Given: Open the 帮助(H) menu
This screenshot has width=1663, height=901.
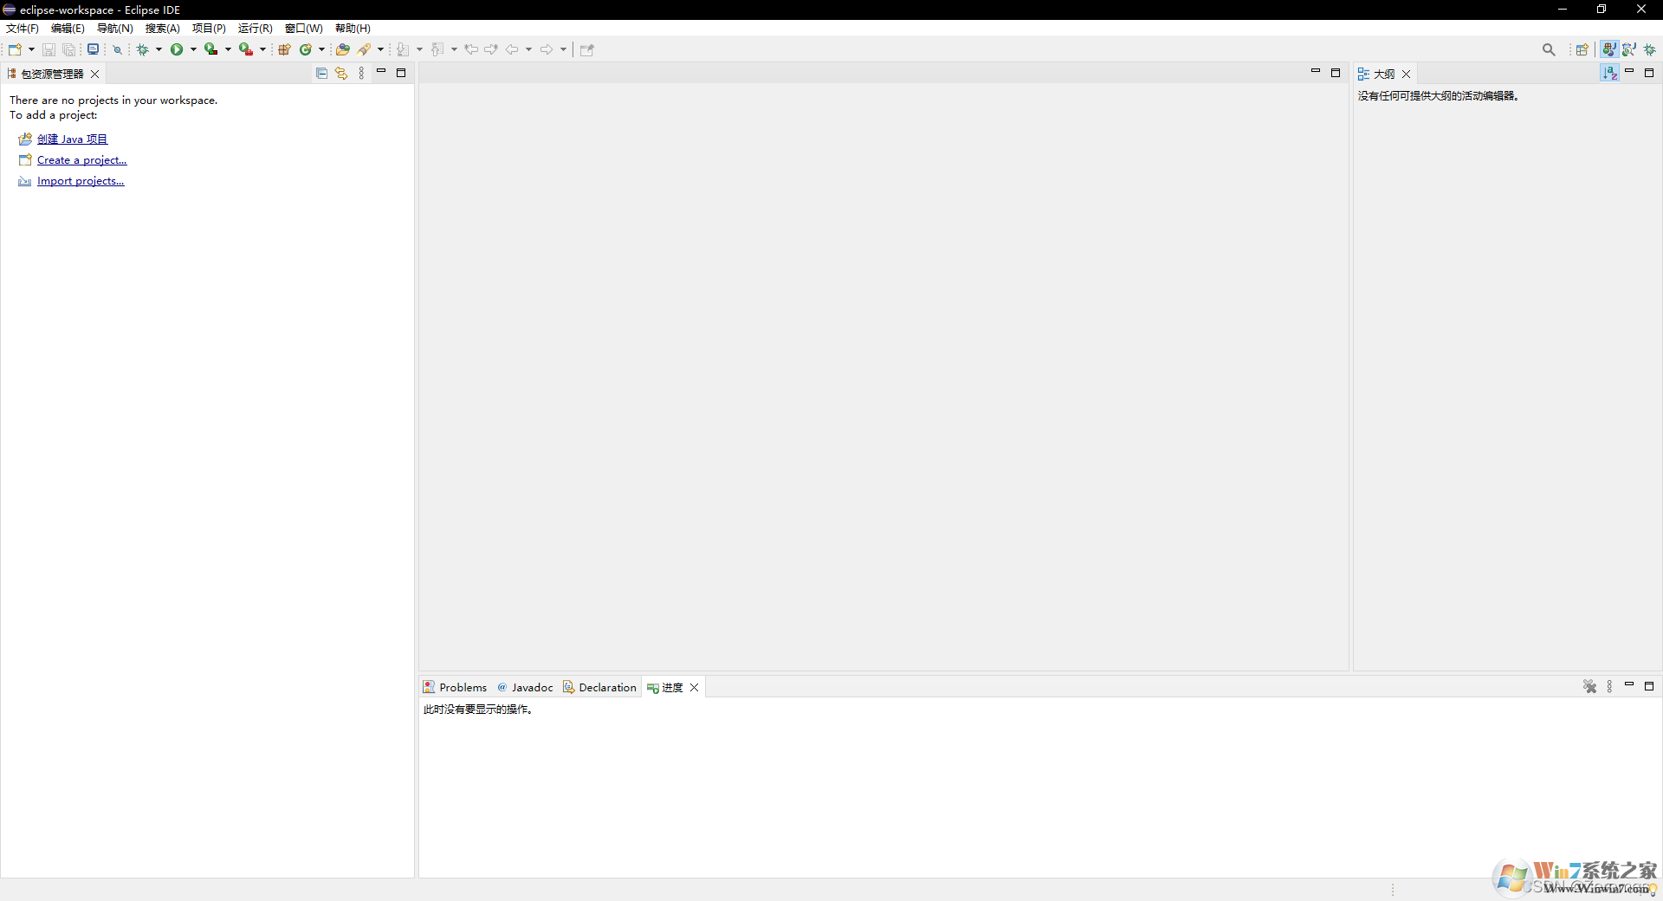Looking at the screenshot, I should 353,29.
